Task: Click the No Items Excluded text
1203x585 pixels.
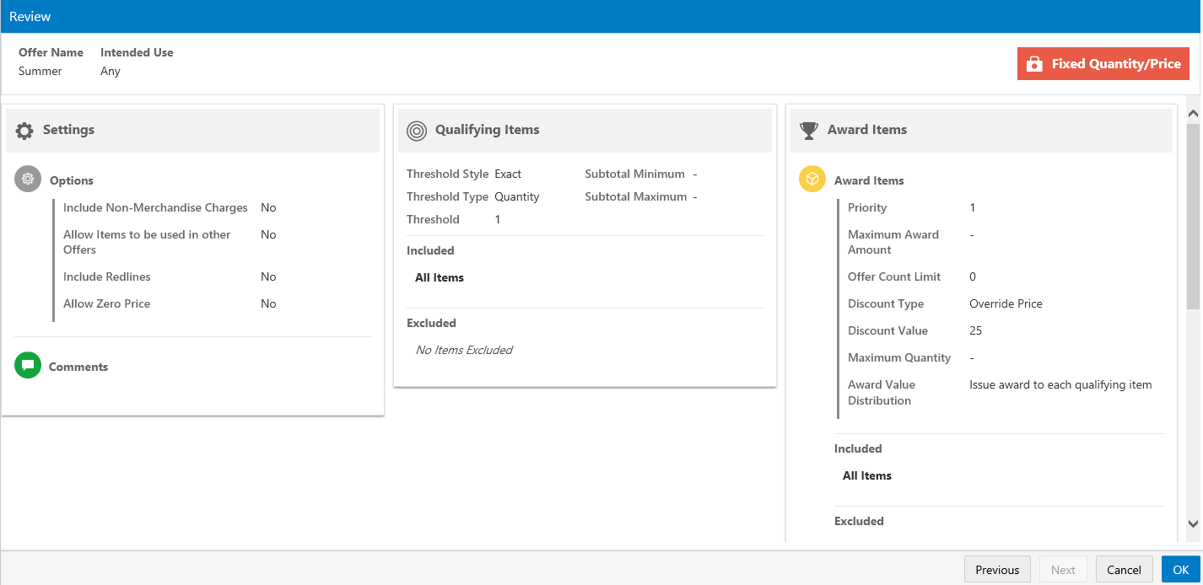Action: 464,350
